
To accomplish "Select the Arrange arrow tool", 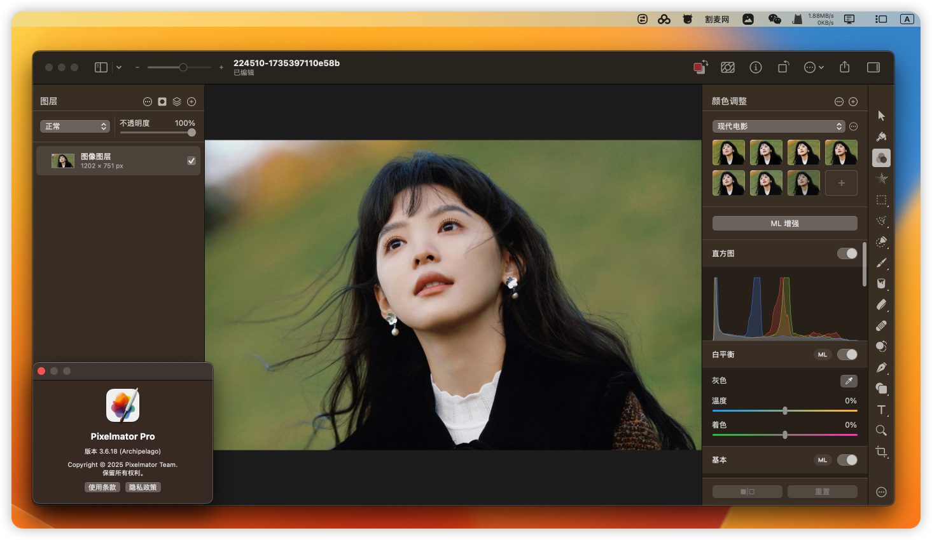I will (881, 116).
